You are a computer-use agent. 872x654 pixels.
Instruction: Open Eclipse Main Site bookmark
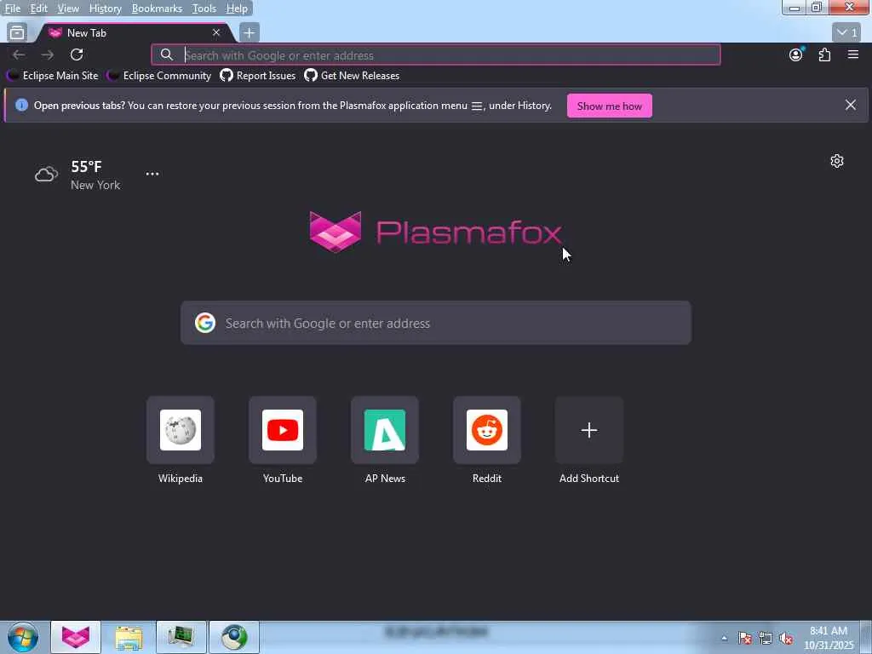[x=53, y=76]
